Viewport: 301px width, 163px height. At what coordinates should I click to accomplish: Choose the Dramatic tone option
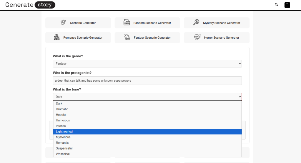(x=62, y=109)
